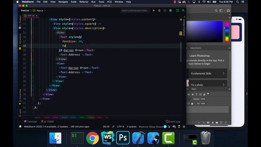Open TODO tool window
This screenshot has width=261, height=147.
click(47, 122)
